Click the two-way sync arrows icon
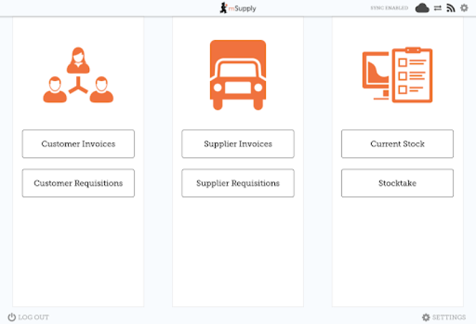The image size is (476, 324). (437, 8)
